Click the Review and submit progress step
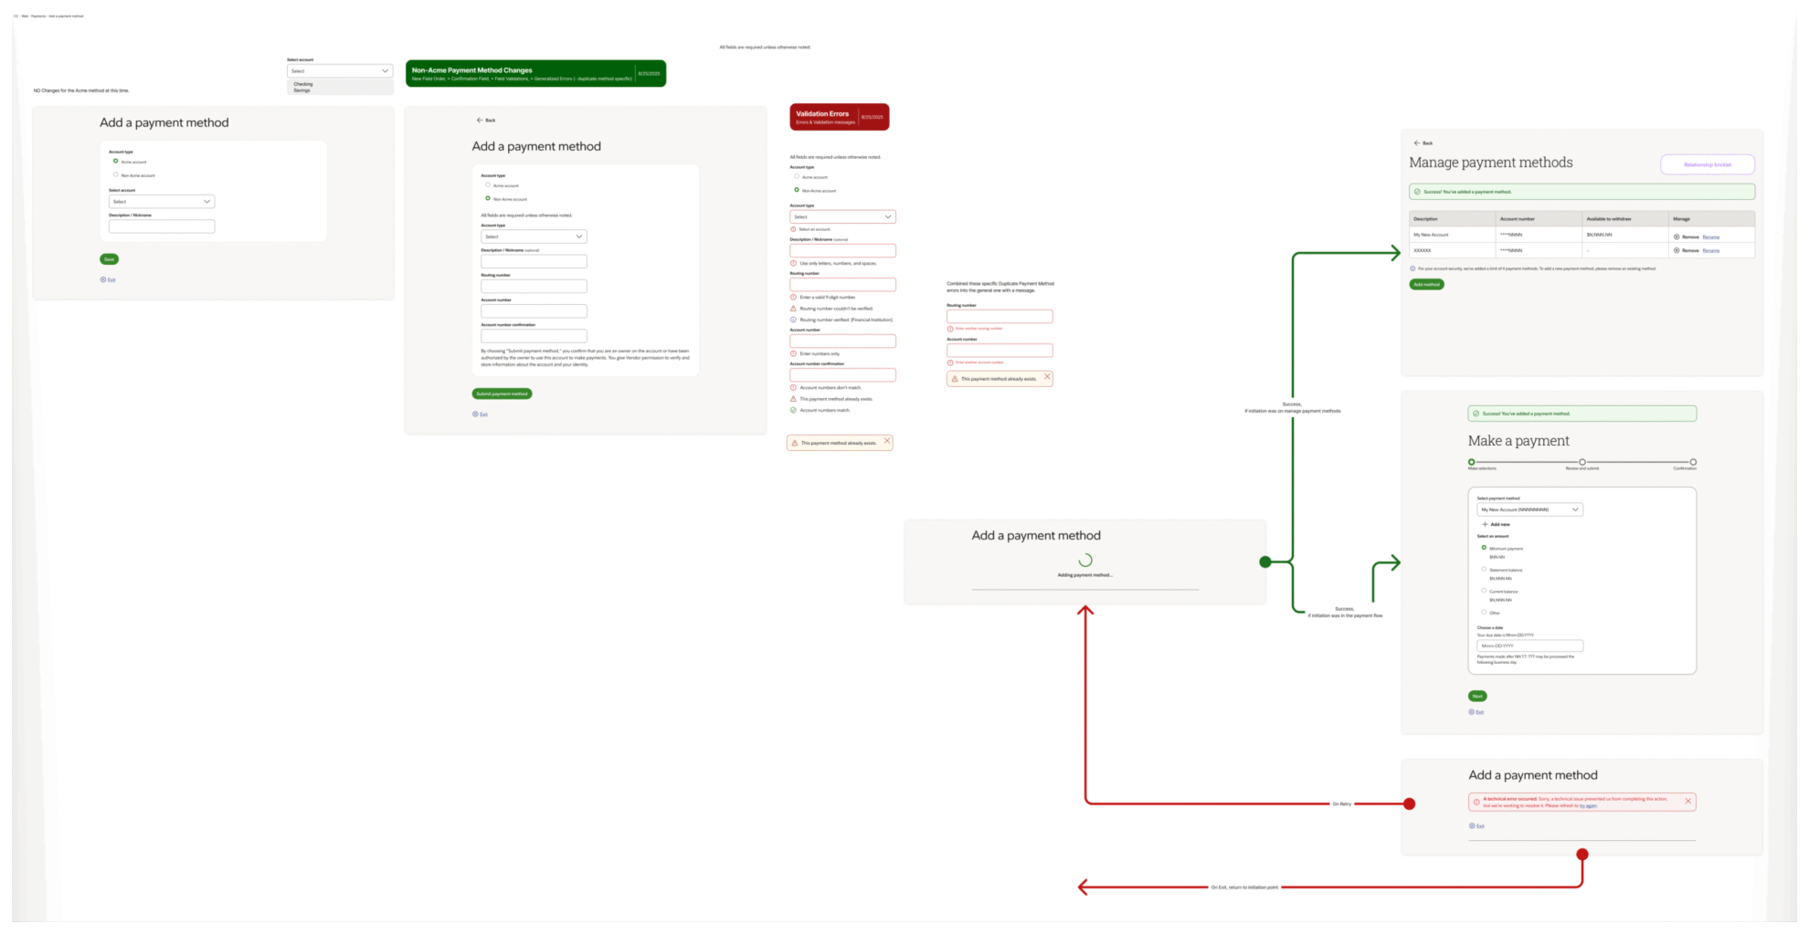Image resolution: width=1809 pixels, height=934 pixels. pos(1582,462)
